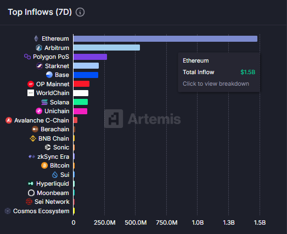This screenshot has height=234, width=287.
Task: Click the Ethereum chain label
Action: tap(55, 38)
